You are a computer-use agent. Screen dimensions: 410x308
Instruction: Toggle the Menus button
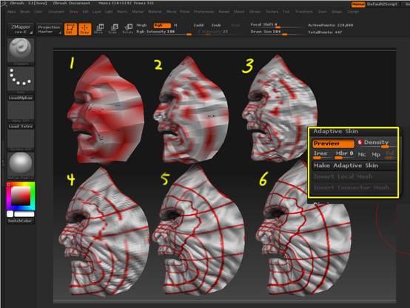tap(358, 4)
